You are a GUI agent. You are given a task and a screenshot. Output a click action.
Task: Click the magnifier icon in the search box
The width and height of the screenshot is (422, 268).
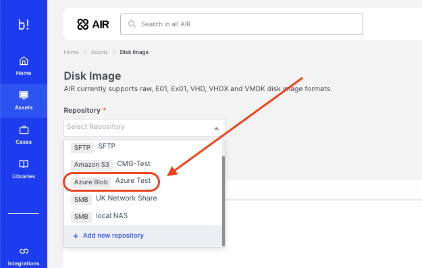[132, 24]
